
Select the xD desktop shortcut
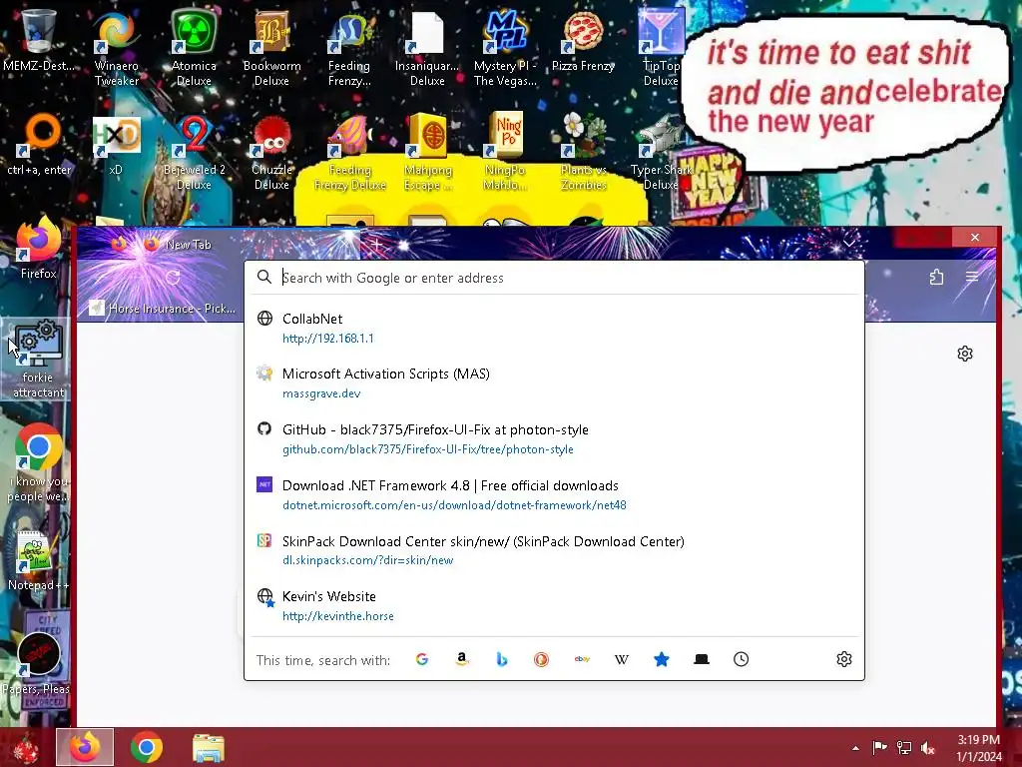tap(116, 145)
